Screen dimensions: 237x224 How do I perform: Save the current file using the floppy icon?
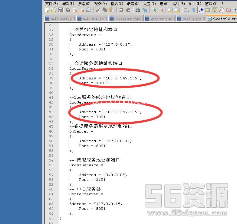(61, 10)
